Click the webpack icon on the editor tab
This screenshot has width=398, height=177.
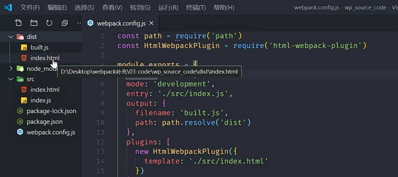coord(90,23)
